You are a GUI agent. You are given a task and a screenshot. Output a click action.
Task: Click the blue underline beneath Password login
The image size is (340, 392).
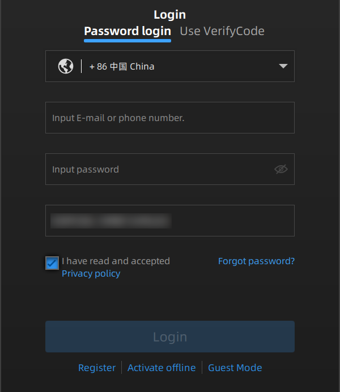point(127,41)
